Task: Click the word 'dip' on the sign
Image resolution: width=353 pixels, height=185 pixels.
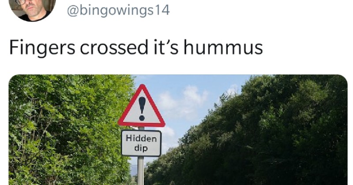Action: (x=141, y=148)
